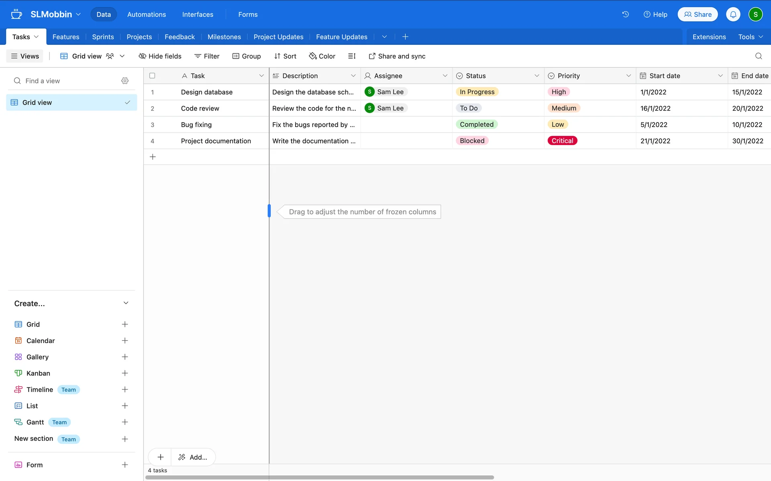This screenshot has height=481, width=771.
Task: Open base history clock icon
Action: [625, 14]
